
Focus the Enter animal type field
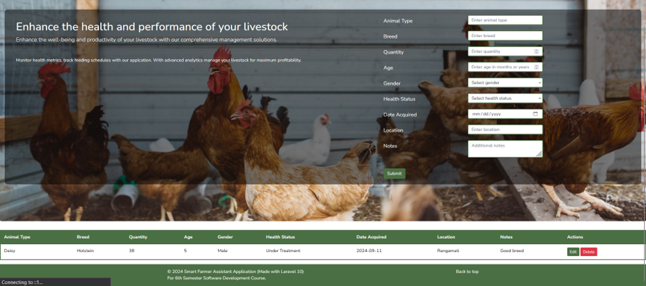click(x=505, y=21)
